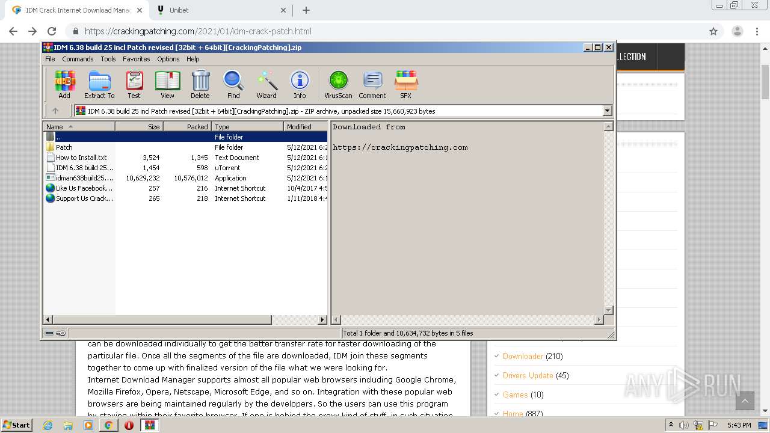Click comment pane vertical scrollbar up arrow
Screen dimensions: 770x433
[608, 126]
